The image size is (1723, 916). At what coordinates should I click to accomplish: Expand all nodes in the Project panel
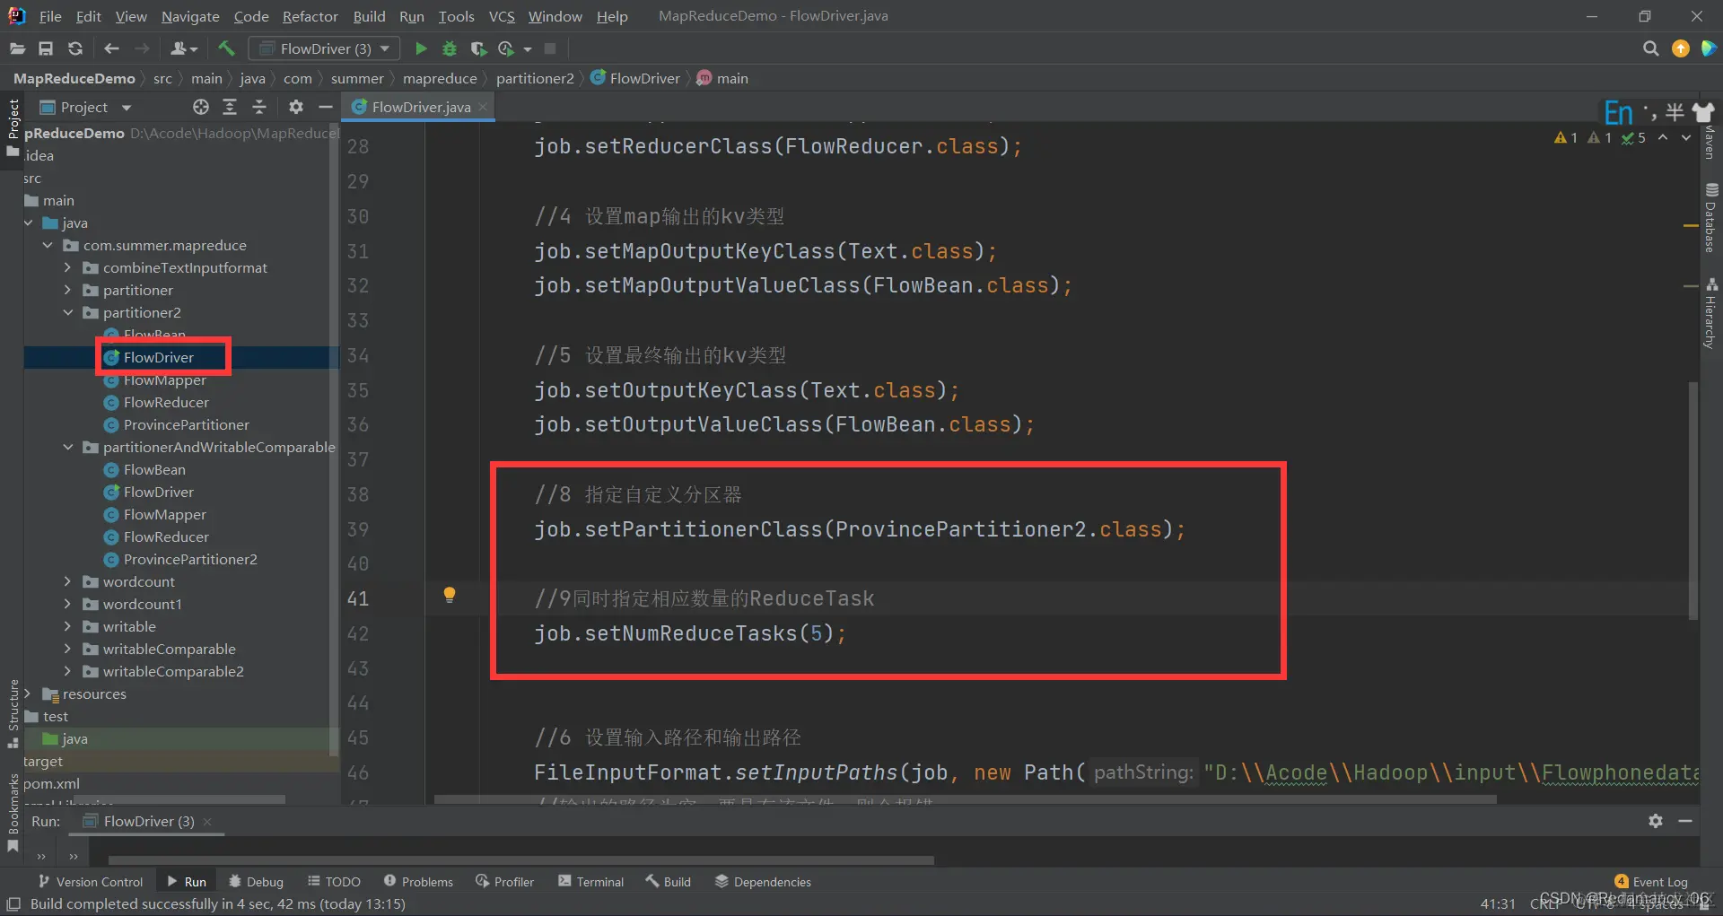point(230,107)
